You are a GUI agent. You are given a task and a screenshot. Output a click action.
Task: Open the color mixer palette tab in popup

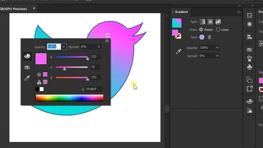click(27, 56)
